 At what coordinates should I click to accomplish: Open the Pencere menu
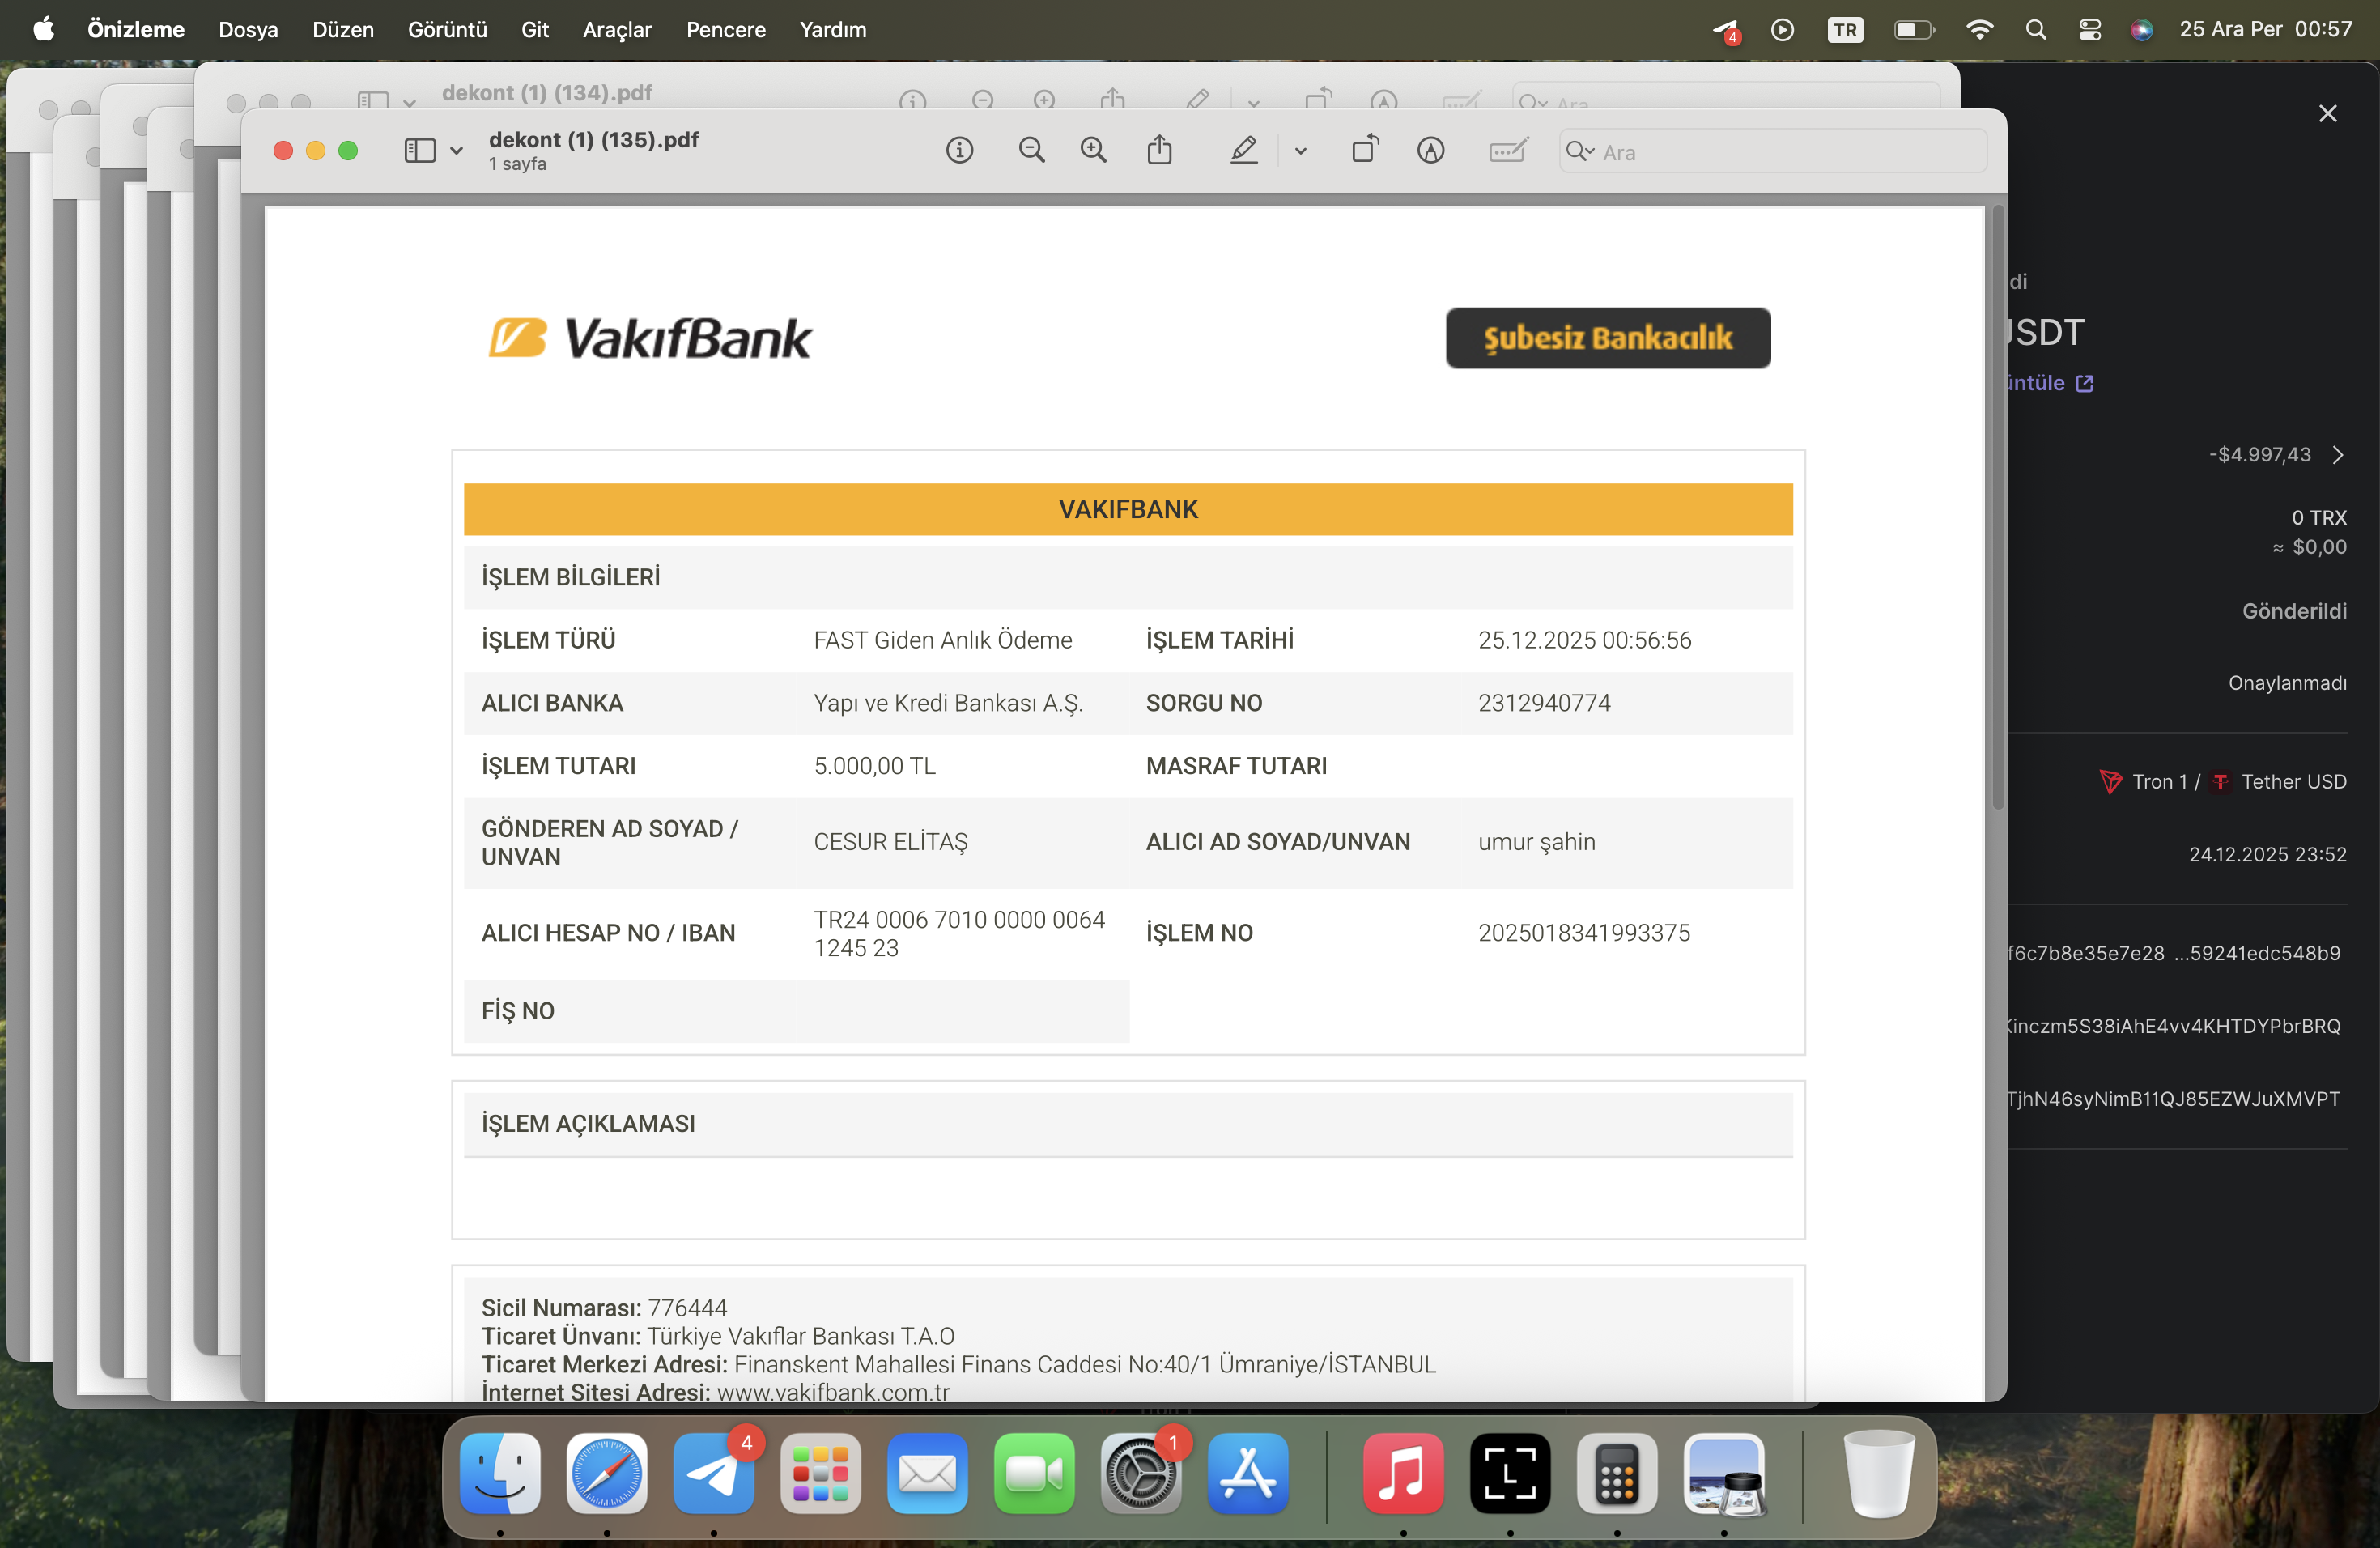[x=725, y=29]
